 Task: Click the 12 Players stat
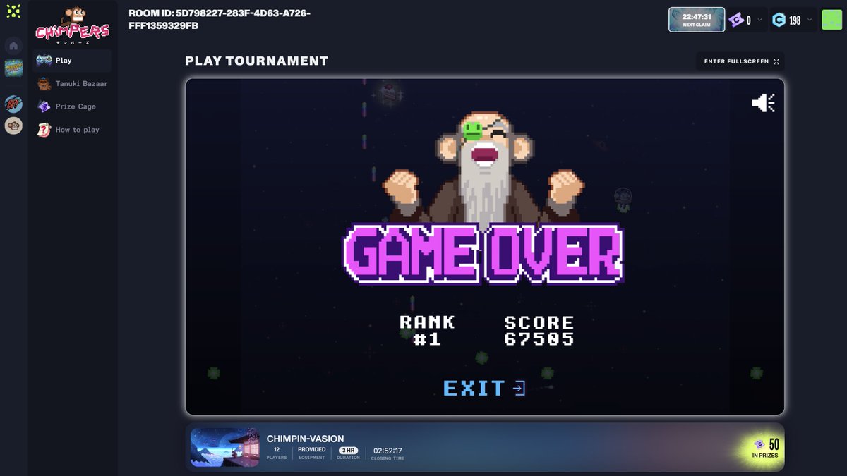pos(277,453)
